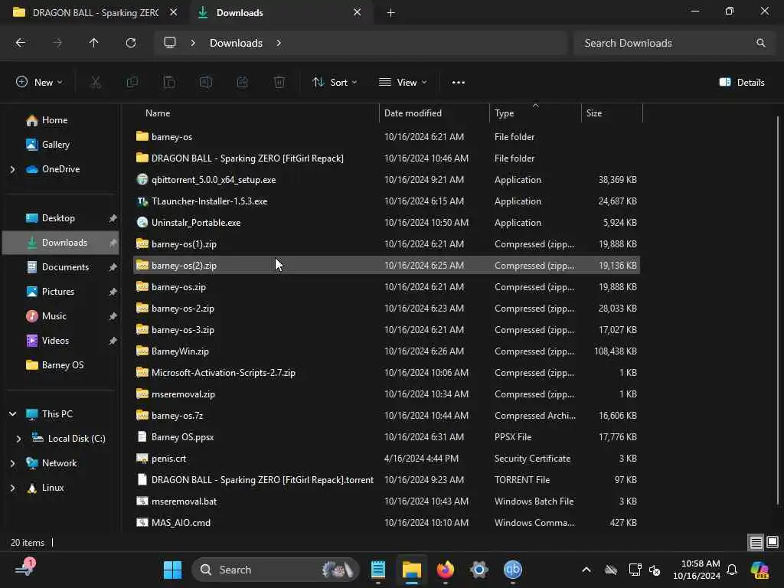
Task: Toggle the Details pane button
Action: [x=742, y=83]
